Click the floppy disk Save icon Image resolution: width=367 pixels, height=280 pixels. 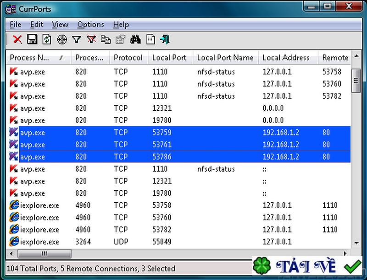pyautogui.click(x=32, y=40)
